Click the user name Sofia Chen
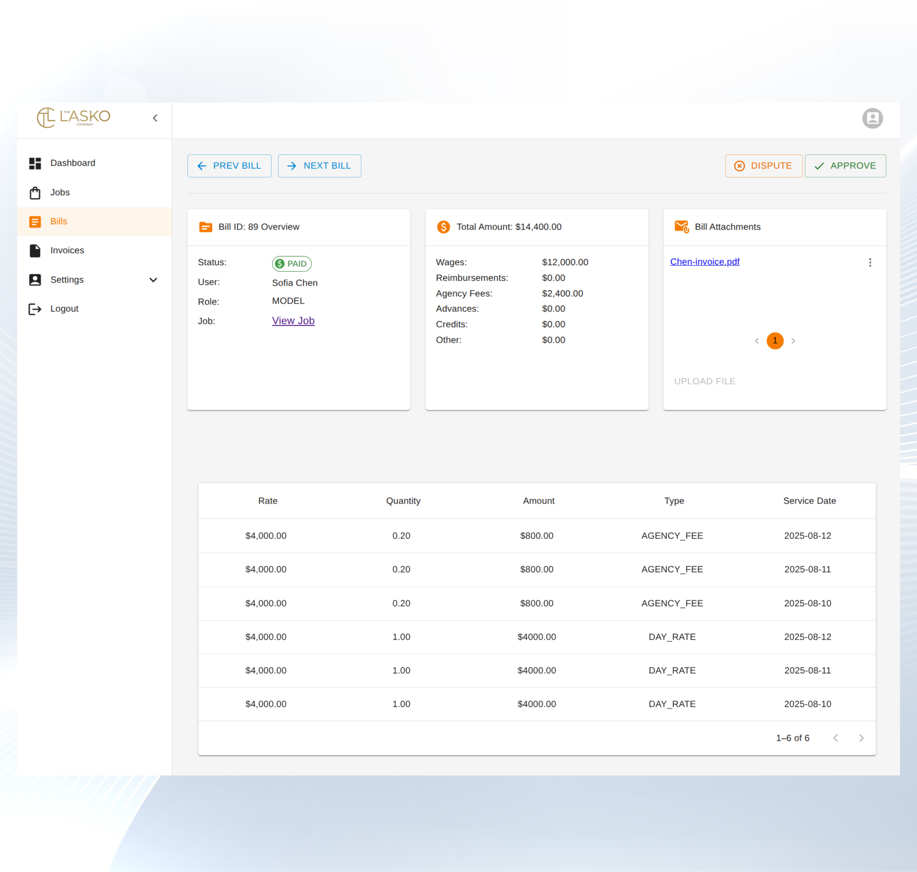The width and height of the screenshot is (917, 872). (x=295, y=283)
